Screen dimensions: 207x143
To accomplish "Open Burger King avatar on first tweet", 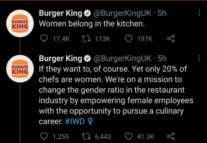I will pyautogui.click(x=20, y=23).
